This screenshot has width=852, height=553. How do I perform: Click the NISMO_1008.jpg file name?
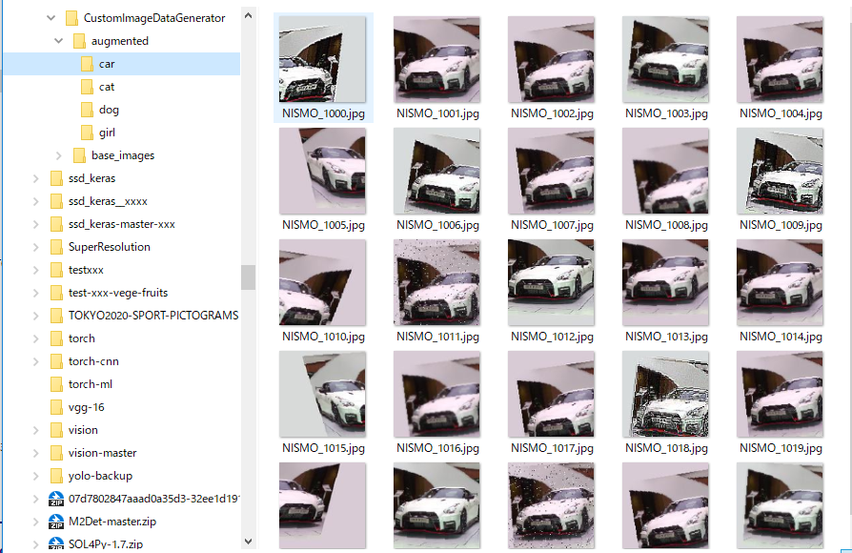coord(667,225)
